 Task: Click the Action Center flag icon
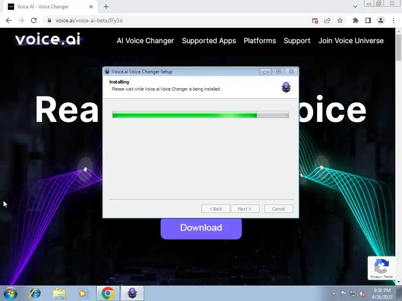[343, 294]
